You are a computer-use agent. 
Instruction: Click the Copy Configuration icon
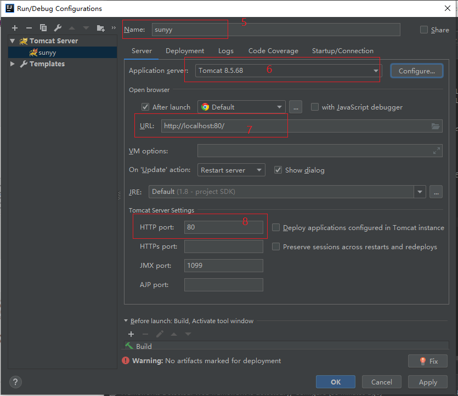[x=43, y=28]
